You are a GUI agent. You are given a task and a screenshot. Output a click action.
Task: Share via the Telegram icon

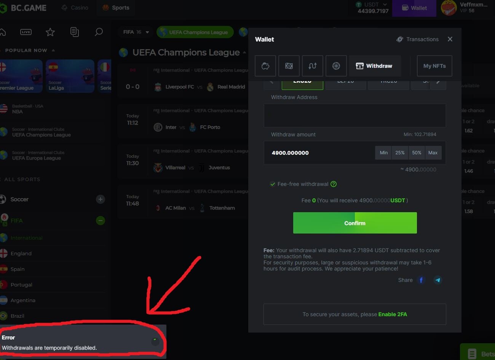438,280
